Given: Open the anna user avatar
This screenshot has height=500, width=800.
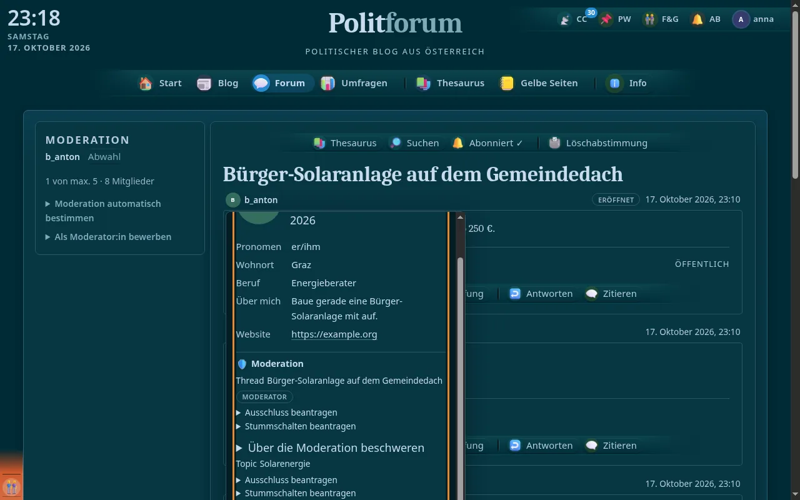Looking at the screenshot, I should (x=741, y=19).
